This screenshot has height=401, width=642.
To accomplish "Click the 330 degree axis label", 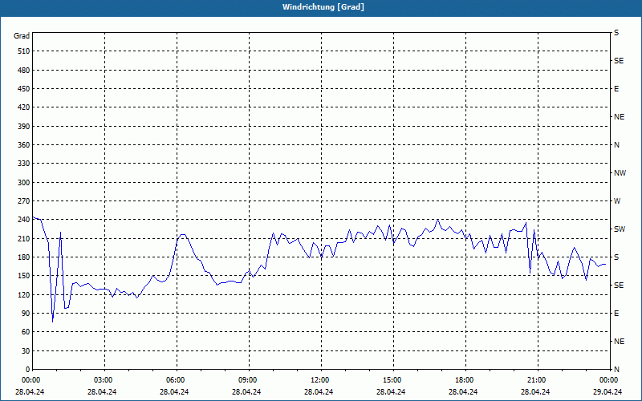I will click(24, 164).
